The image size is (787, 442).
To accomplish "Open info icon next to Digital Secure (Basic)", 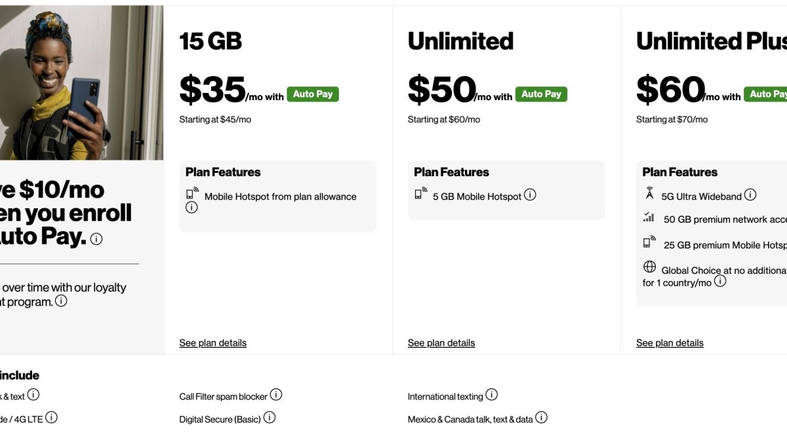I will pyautogui.click(x=270, y=418).
